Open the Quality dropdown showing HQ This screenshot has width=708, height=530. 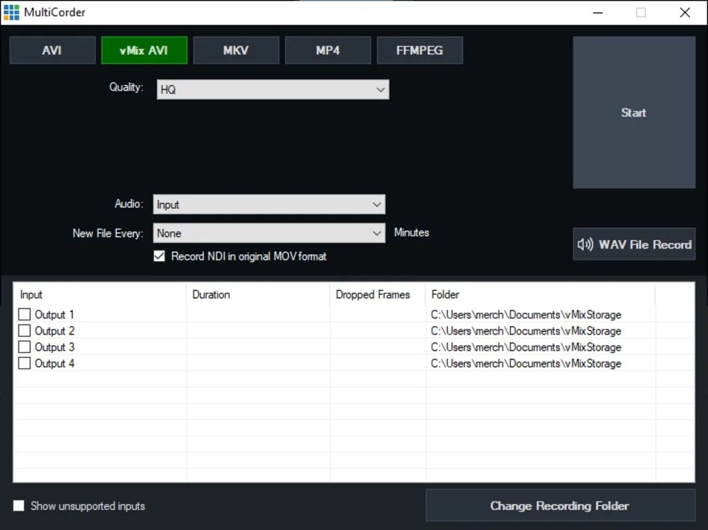(x=273, y=89)
